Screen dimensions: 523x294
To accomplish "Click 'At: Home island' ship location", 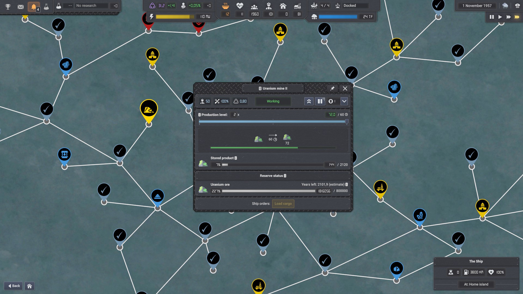I will [476, 284].
